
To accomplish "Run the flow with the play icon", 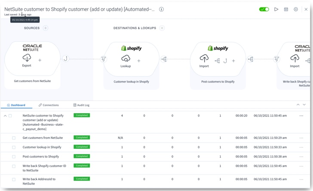I will click(276, 9).
